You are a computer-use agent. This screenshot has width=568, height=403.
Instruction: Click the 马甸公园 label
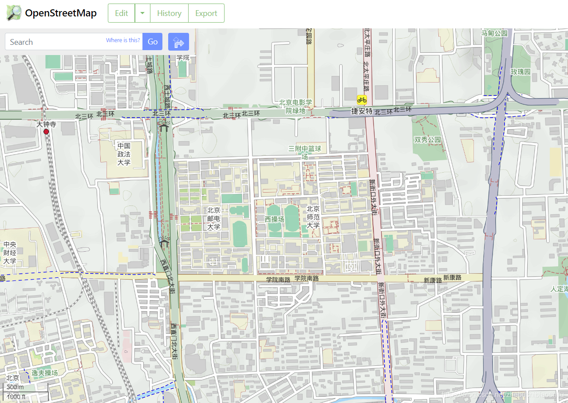click(x=494, y=33)
